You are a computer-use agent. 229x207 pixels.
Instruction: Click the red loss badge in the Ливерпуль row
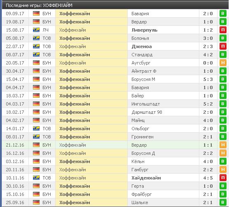tap(223, 30)
